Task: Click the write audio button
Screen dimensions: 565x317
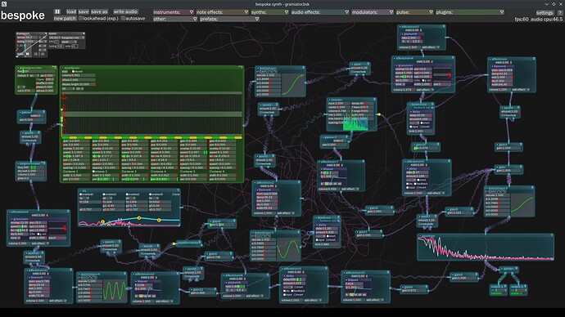Action: pos(125,12)
